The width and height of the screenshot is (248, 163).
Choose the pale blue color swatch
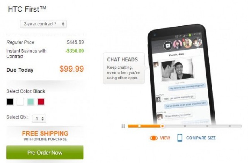click(31, 102)
